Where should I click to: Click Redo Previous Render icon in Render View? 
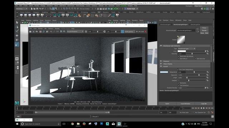click(x=30, y=32)
